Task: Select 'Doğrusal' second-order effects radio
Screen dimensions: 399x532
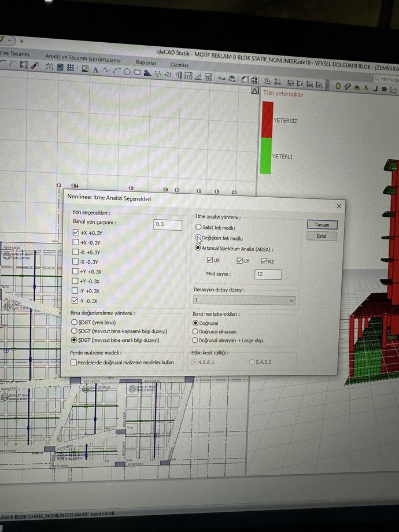Action: point(195,323)
